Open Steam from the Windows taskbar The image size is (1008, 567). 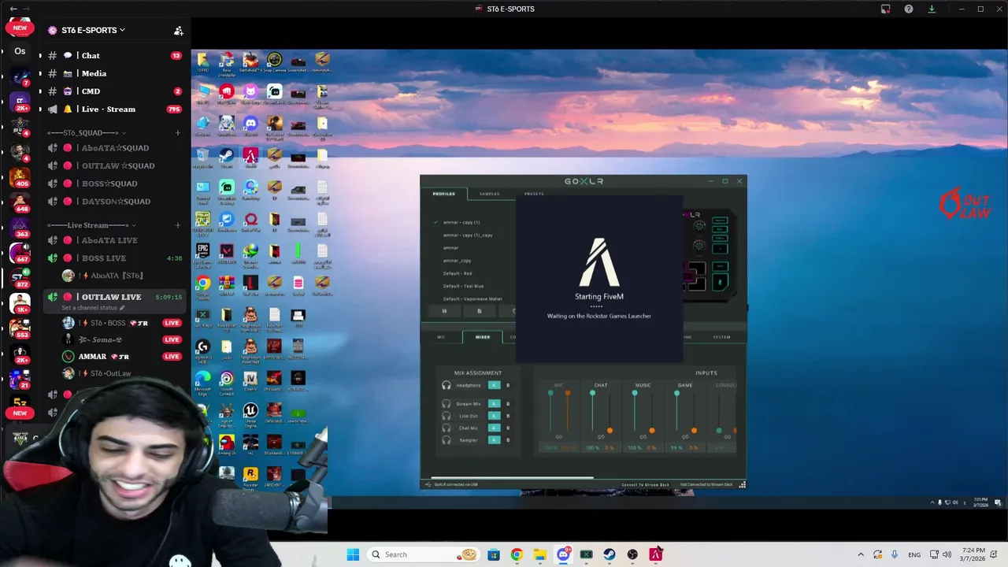[610, 554]
